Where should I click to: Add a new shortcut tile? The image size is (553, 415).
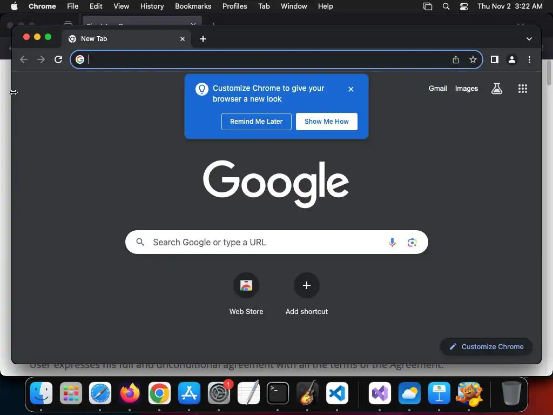pos(307,294)
